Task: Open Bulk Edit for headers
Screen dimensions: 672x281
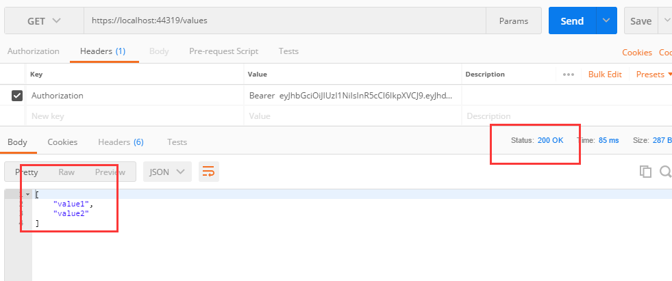Action: [605, 75]
